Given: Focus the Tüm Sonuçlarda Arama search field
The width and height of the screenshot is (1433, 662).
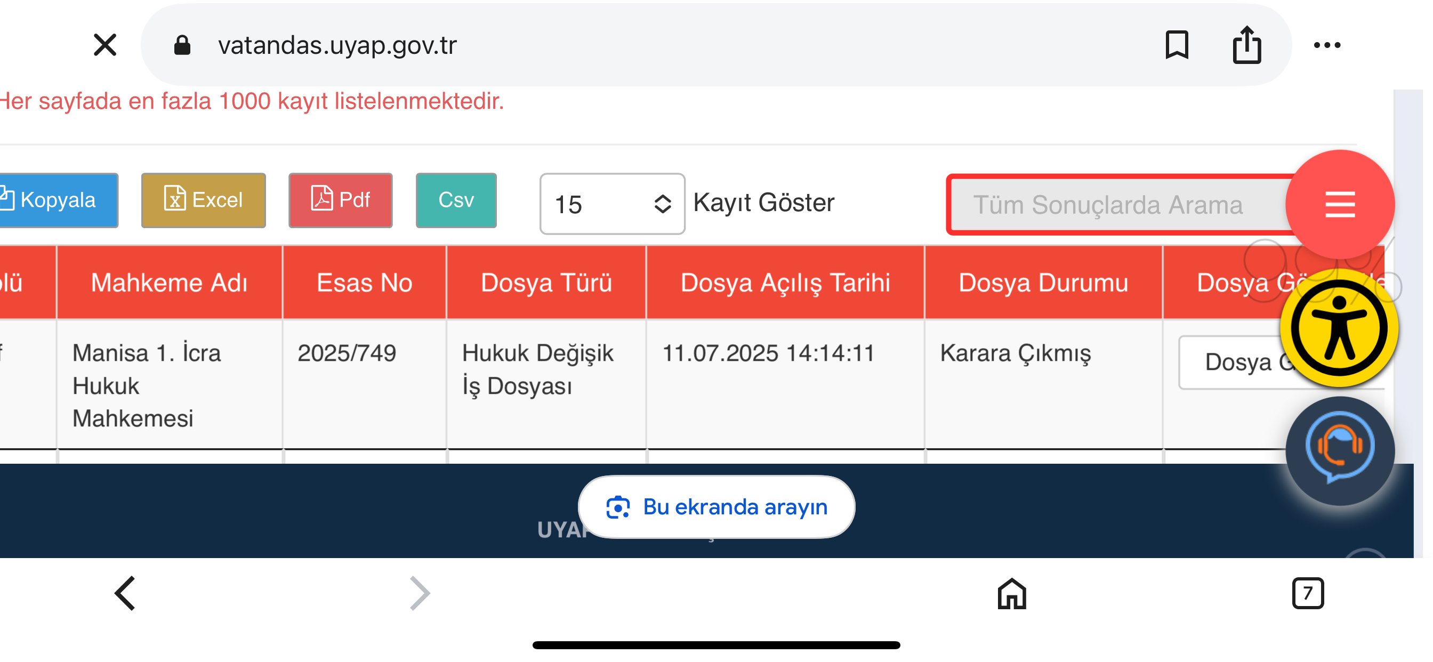Looking at the screenshot, I should click(1118, 205).
